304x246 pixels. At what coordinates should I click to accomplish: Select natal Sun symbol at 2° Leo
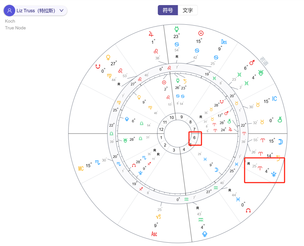pos(164,82)
